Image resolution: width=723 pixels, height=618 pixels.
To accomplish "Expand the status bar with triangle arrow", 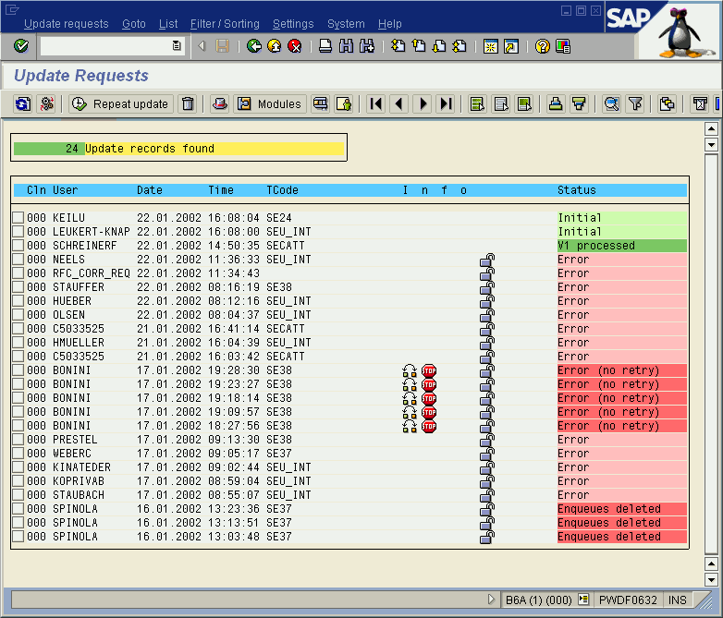I will (x=492, y=600).
